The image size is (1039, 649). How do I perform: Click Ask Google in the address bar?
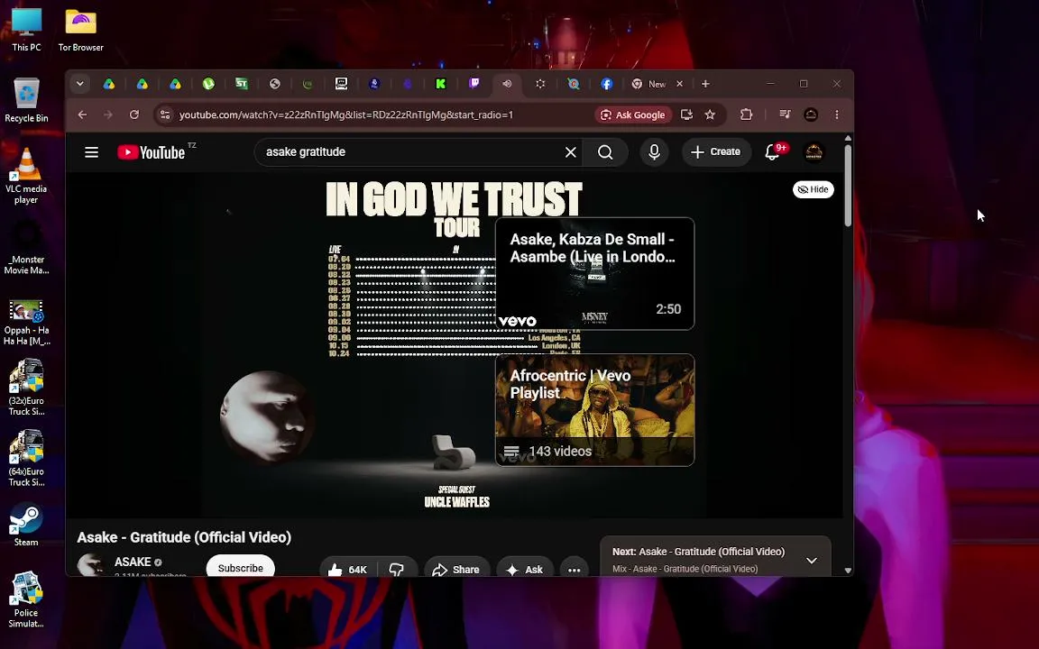click(633, 114)
